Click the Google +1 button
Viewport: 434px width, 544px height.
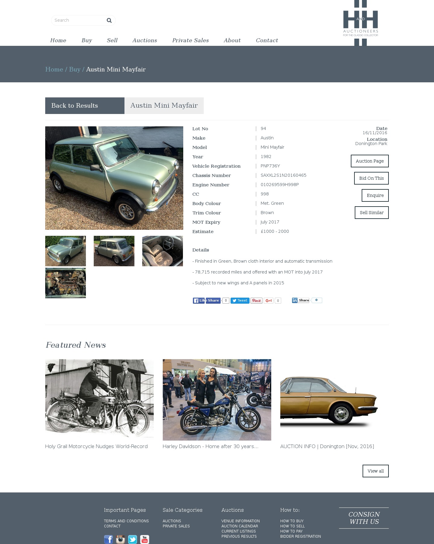[269, 301]
